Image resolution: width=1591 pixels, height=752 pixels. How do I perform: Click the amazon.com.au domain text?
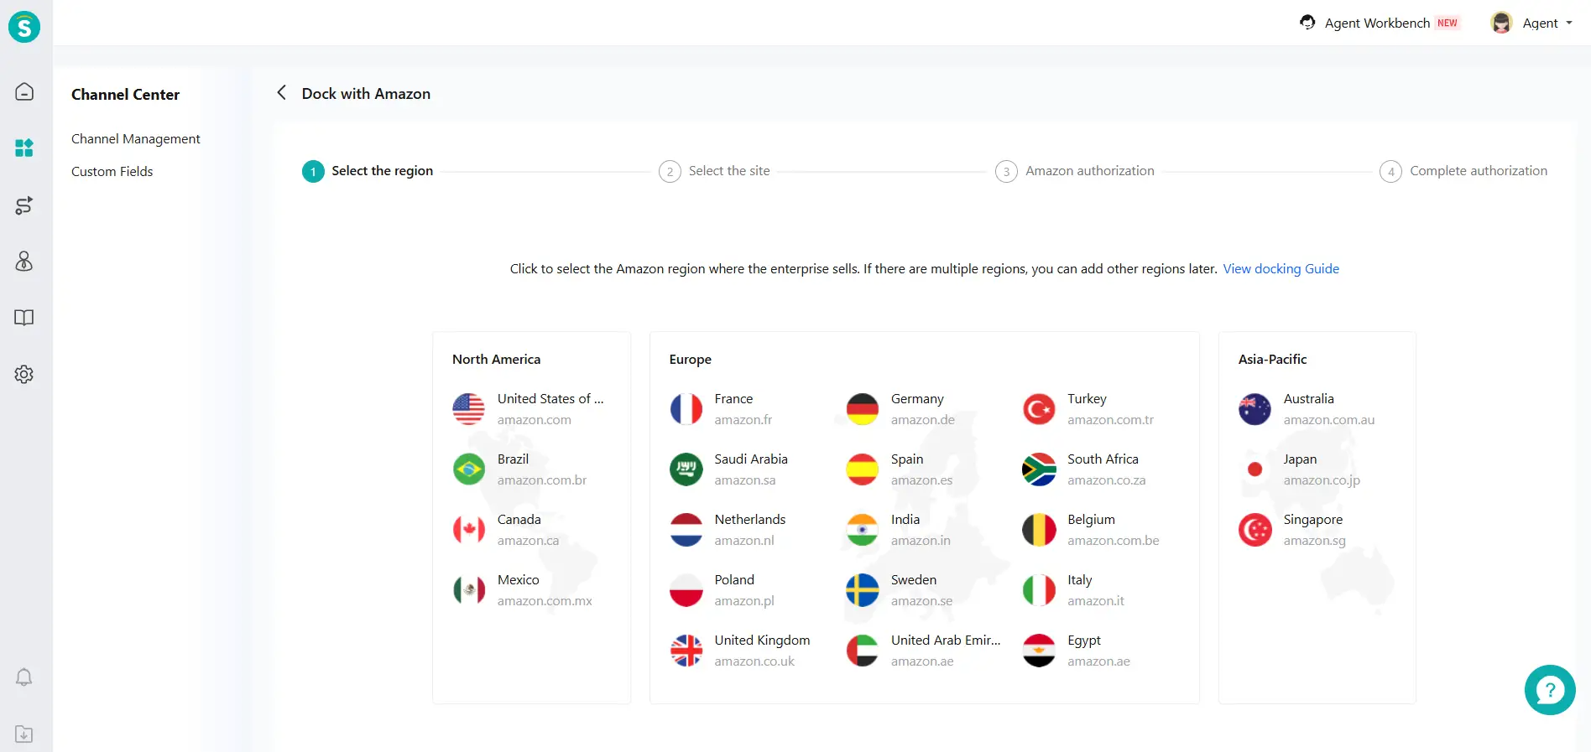(x=1329, y=420)
